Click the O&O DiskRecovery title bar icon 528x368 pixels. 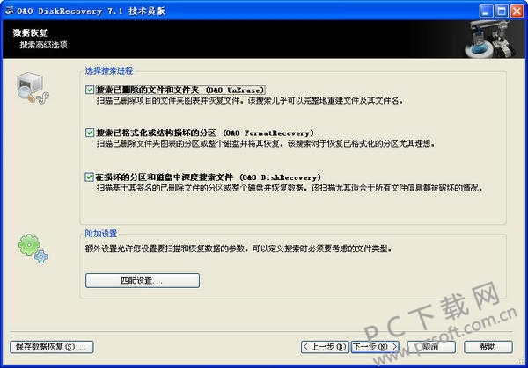tap(9, 11)
